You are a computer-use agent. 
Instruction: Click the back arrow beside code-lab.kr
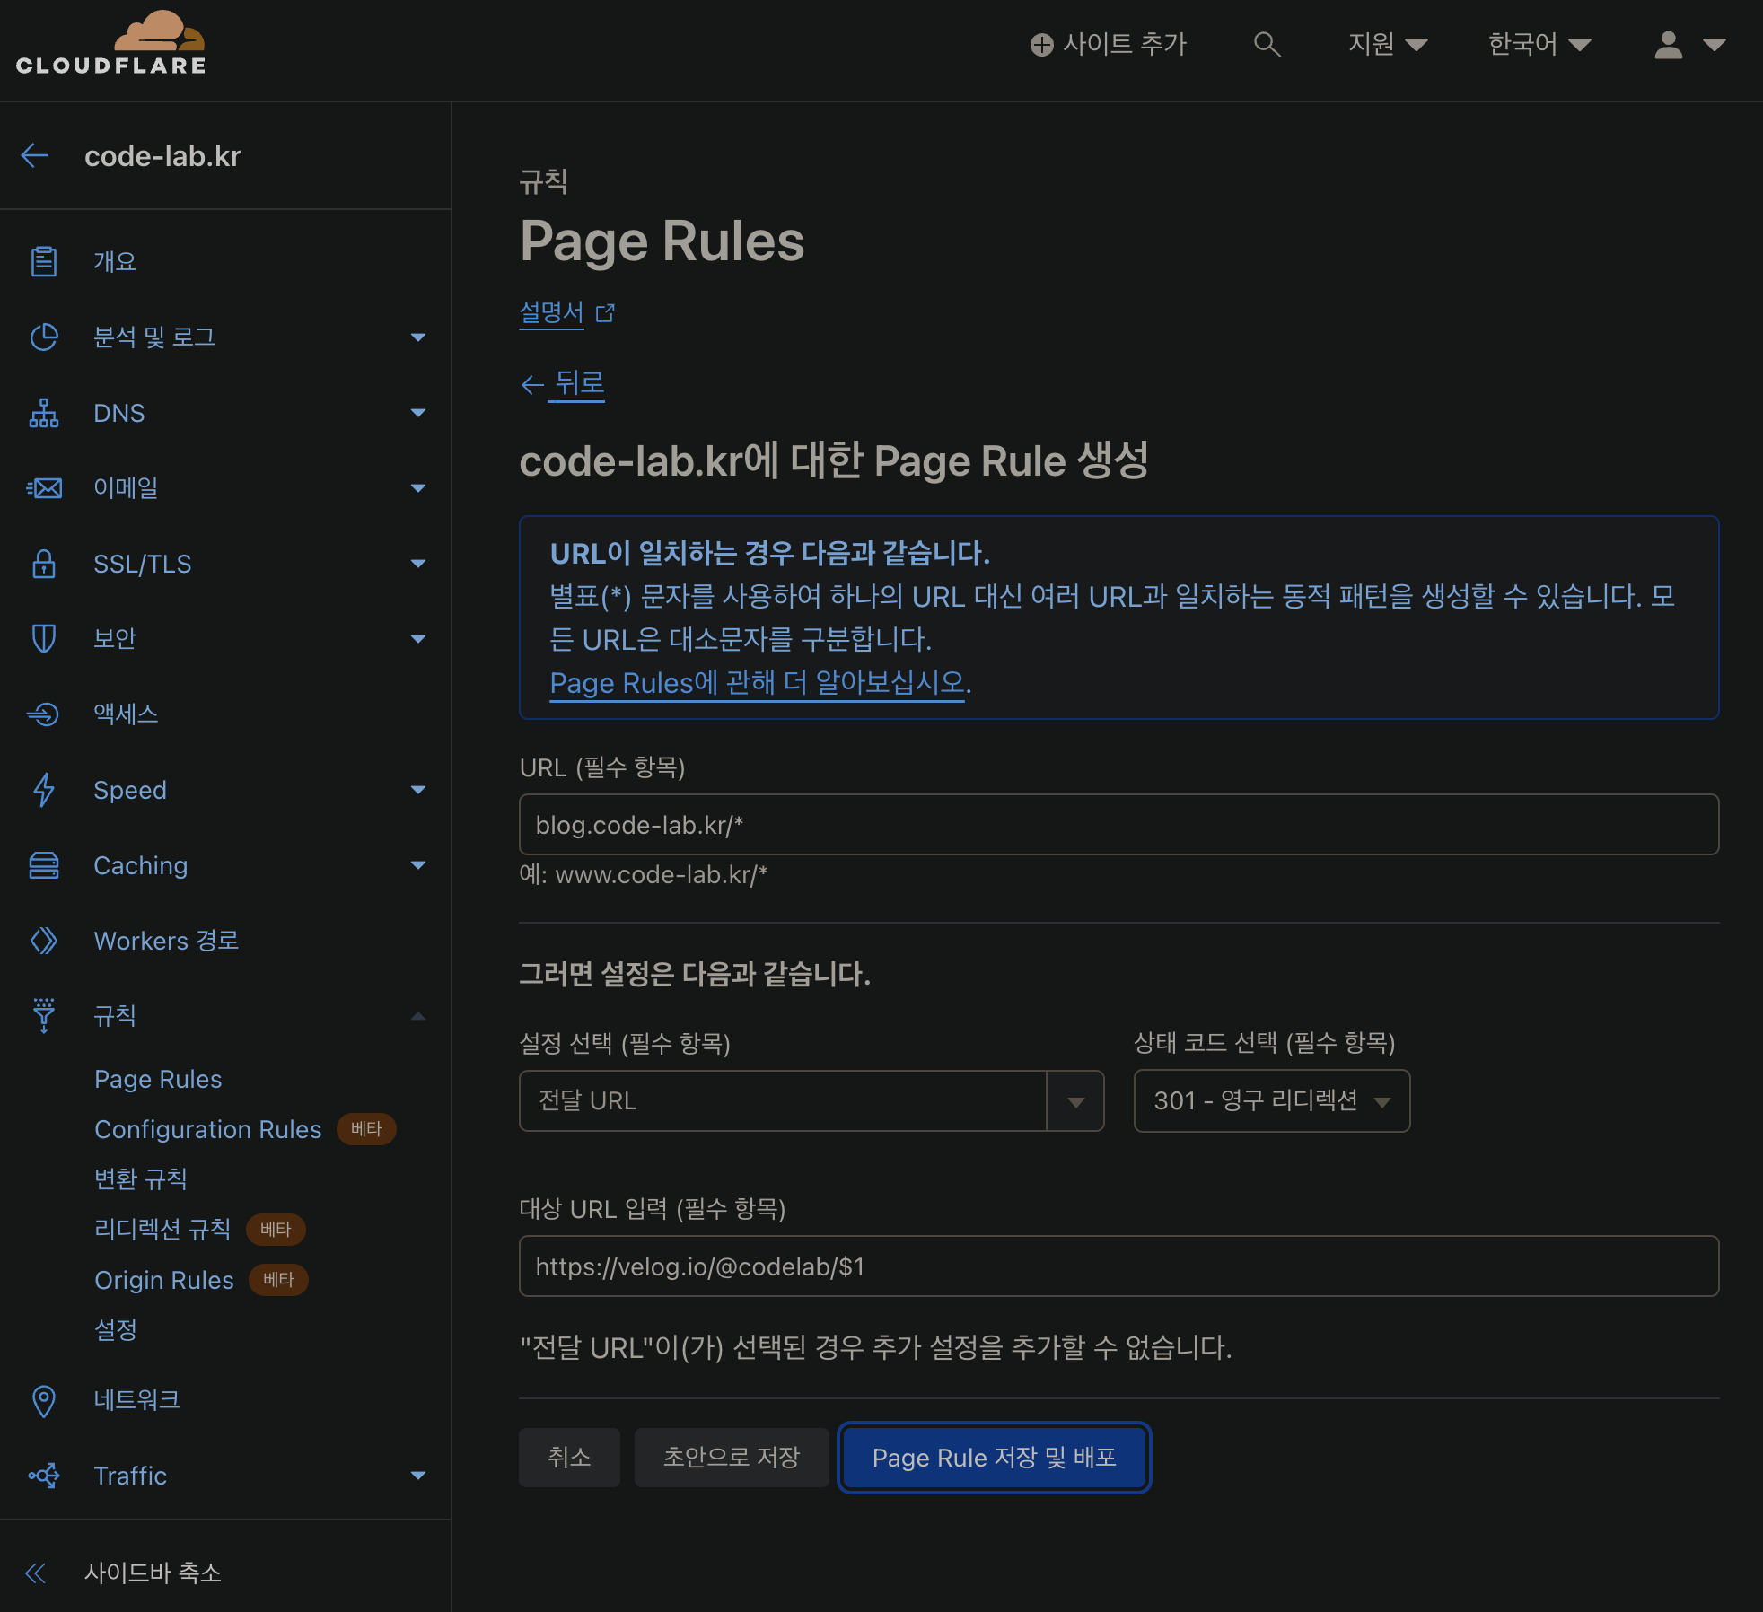[35, 156]
